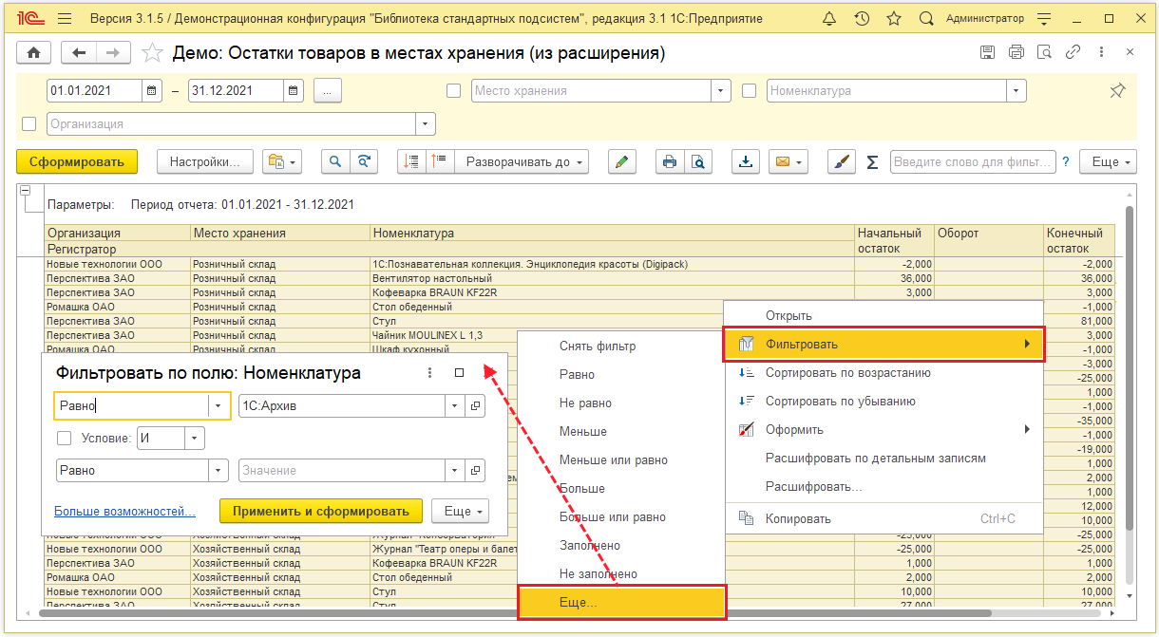Open Оформить submenu in context menu

tap(884, 430)
